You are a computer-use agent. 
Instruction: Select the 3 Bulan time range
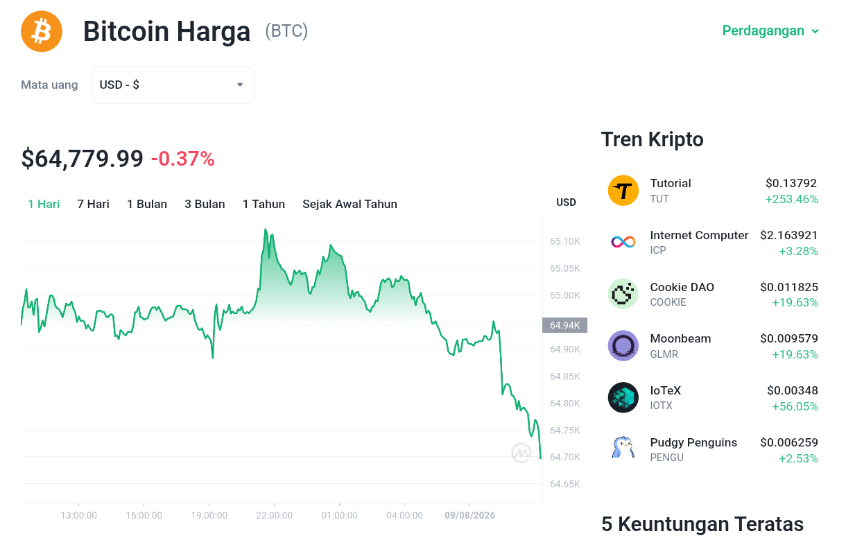(205, 204)
